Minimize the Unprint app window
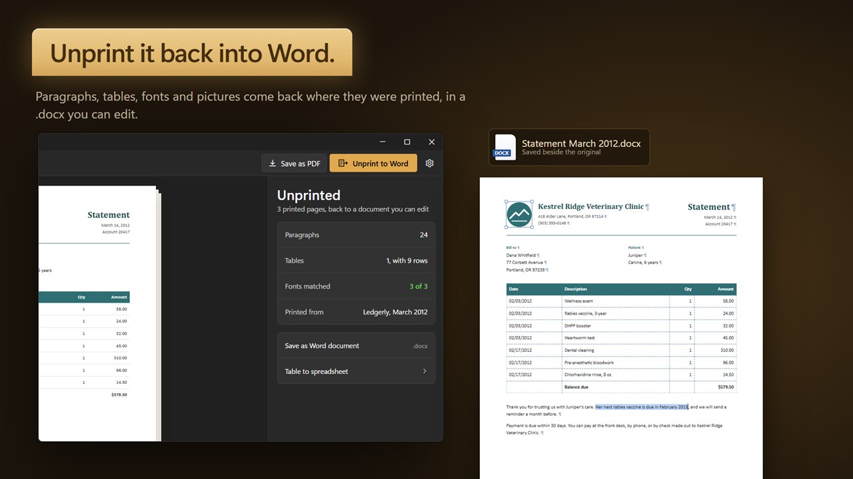This screenshot has width=853, height=479. 383,142
